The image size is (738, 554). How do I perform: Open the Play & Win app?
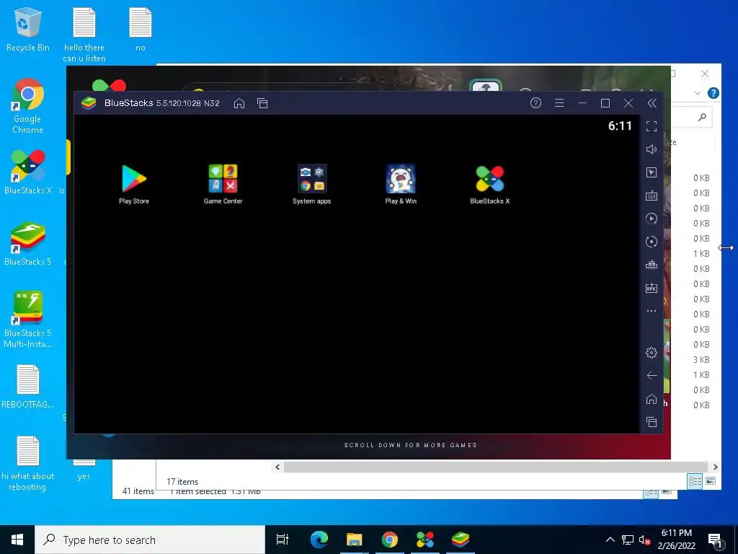click(x=401, y=184)
